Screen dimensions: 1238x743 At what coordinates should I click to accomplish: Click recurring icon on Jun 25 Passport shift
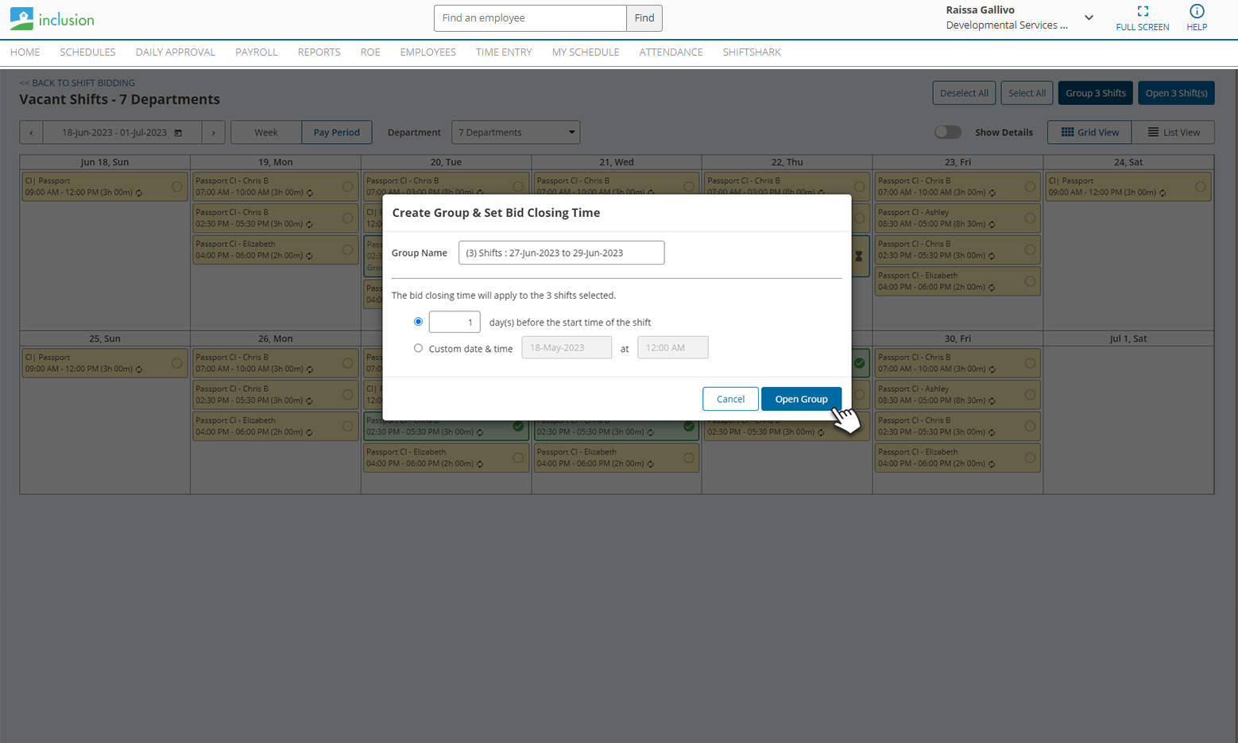tap(139, 370)
